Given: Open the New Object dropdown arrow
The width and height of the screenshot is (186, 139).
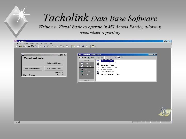Looking at the screenshot, I should pos(89,46).
